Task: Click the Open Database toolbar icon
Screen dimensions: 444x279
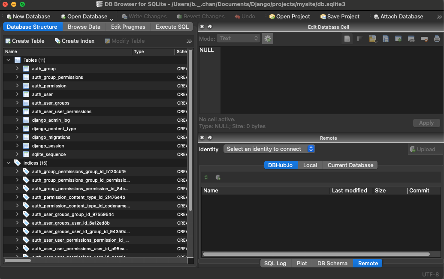Action: coord(63,17)
